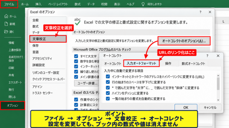
Task: Open the ホーム ribbon tab
Action: click(x=25, y=4)
